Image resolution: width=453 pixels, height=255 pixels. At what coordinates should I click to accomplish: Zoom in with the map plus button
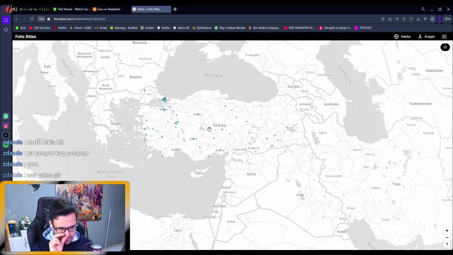(447, 231)
